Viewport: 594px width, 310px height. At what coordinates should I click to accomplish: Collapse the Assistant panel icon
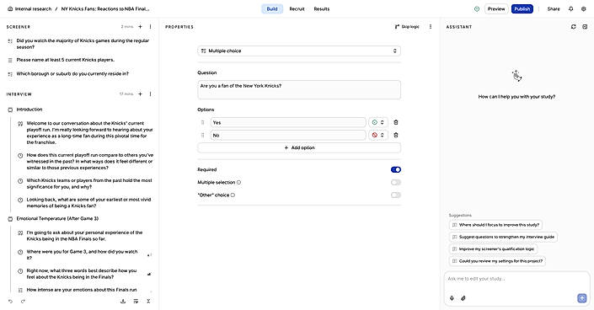pyautogui.click(x=585, y=27)
